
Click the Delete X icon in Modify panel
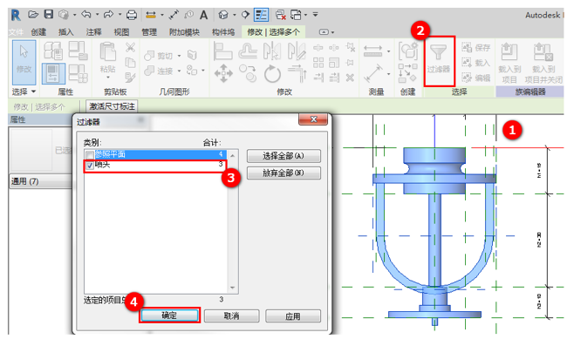coord(350,78)
